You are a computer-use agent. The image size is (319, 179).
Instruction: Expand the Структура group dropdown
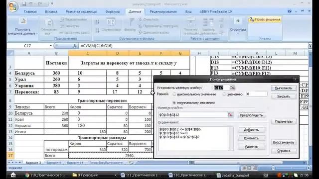[x=238, y=26]
